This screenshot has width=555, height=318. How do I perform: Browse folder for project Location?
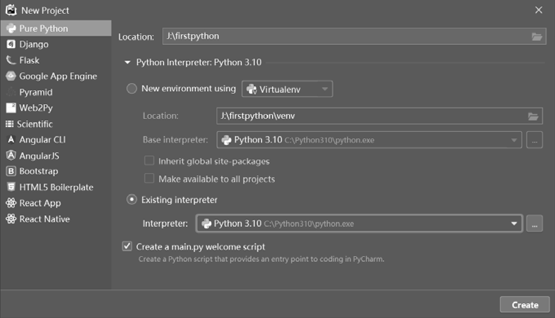(537, 37)
